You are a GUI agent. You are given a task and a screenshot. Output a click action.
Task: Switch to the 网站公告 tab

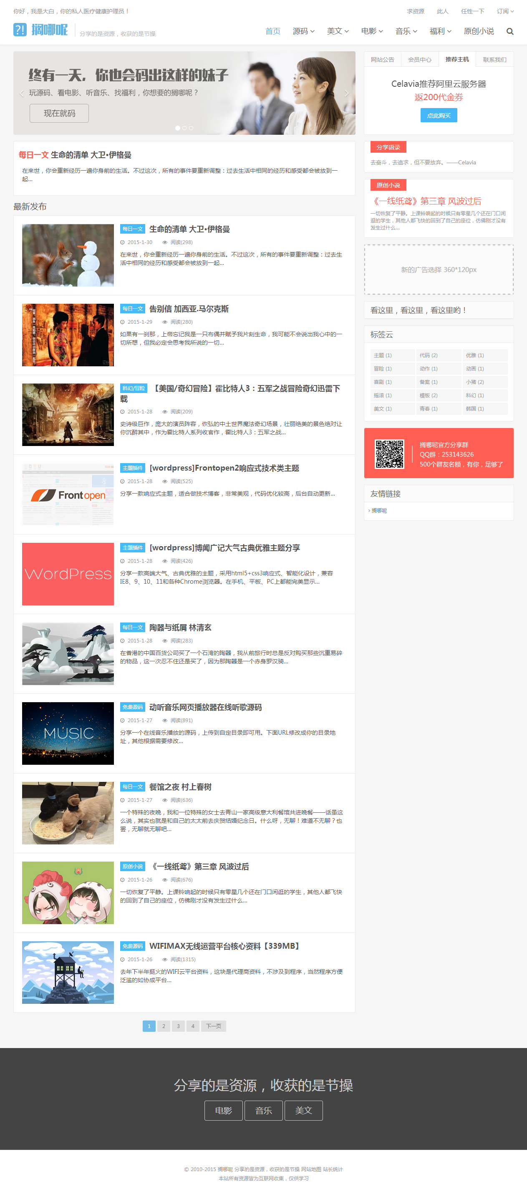tap(382, 60)
